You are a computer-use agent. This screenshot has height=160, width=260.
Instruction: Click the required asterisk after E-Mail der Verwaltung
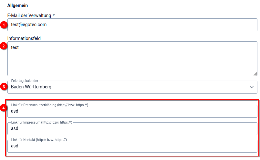click(x=54, y=15)
